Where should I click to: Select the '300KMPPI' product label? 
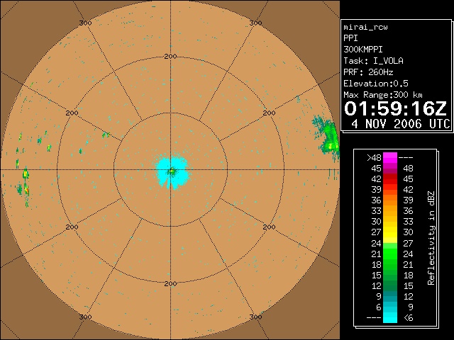click(363, 50)
